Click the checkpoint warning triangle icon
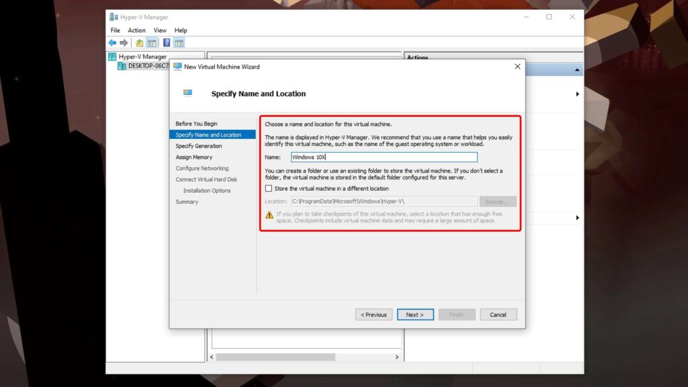Viewport: 688px width, 387px height. (x=269, y=215)
